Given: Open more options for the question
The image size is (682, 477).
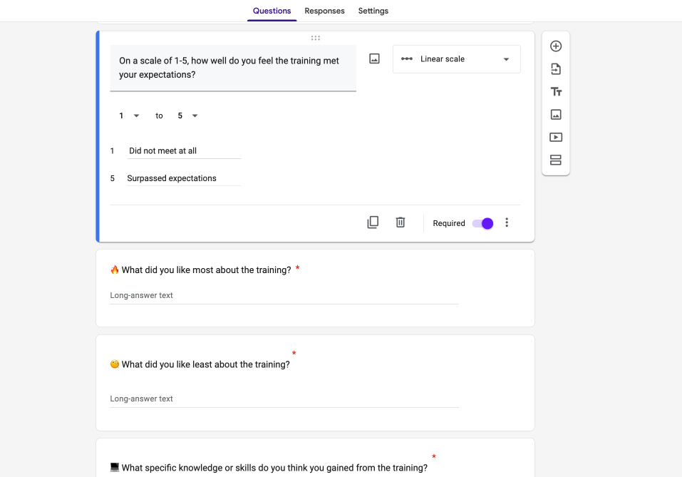Looking at the screenshot, I should tap(506, 222).
